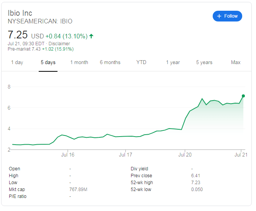The width and height of the screenshot is (256, 211).
Task: Show the 1 month chart range
Action: coord(79,63)
